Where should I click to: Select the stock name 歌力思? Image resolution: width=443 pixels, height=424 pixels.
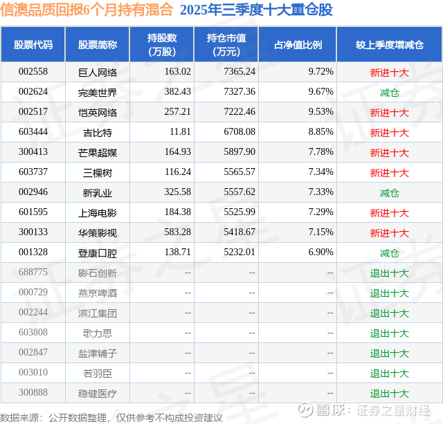tap(98, 333)
